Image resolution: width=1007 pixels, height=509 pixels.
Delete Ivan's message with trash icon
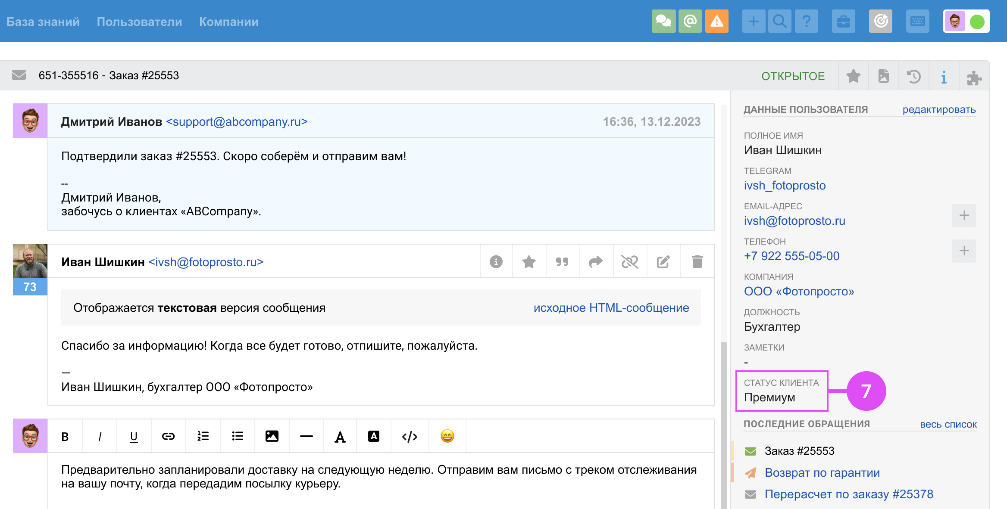click(697, 261)
